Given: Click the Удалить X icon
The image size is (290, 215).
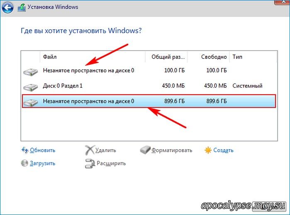Looking at the screenshot, I should point(90,150).
